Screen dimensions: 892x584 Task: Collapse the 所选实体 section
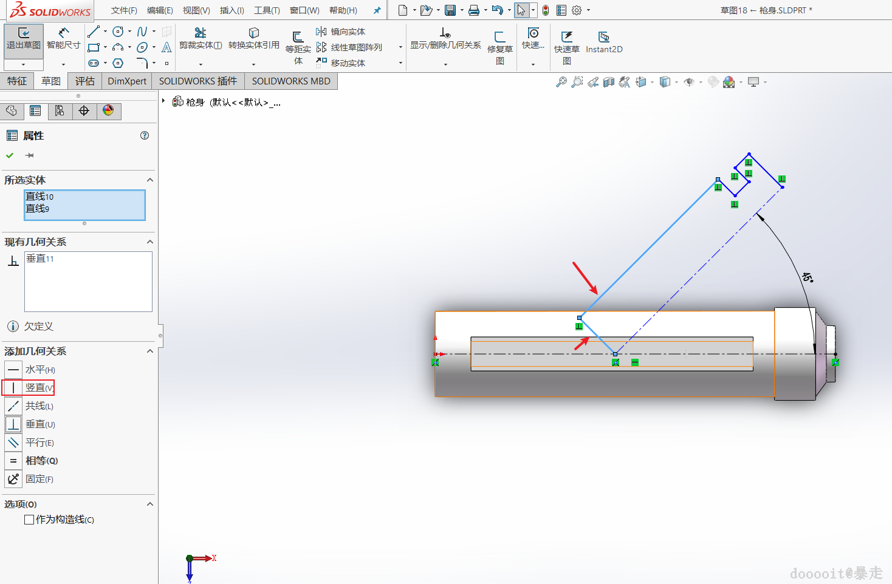click(149, 180)
